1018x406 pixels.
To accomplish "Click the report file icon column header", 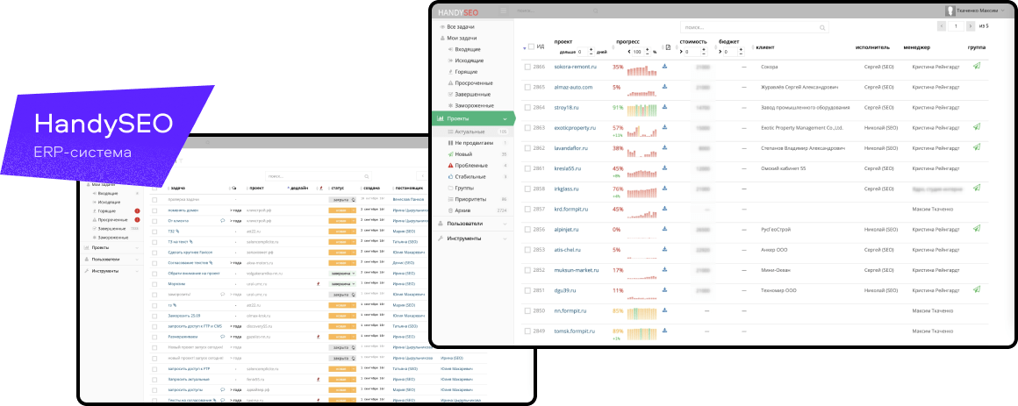I will (668, 46).
